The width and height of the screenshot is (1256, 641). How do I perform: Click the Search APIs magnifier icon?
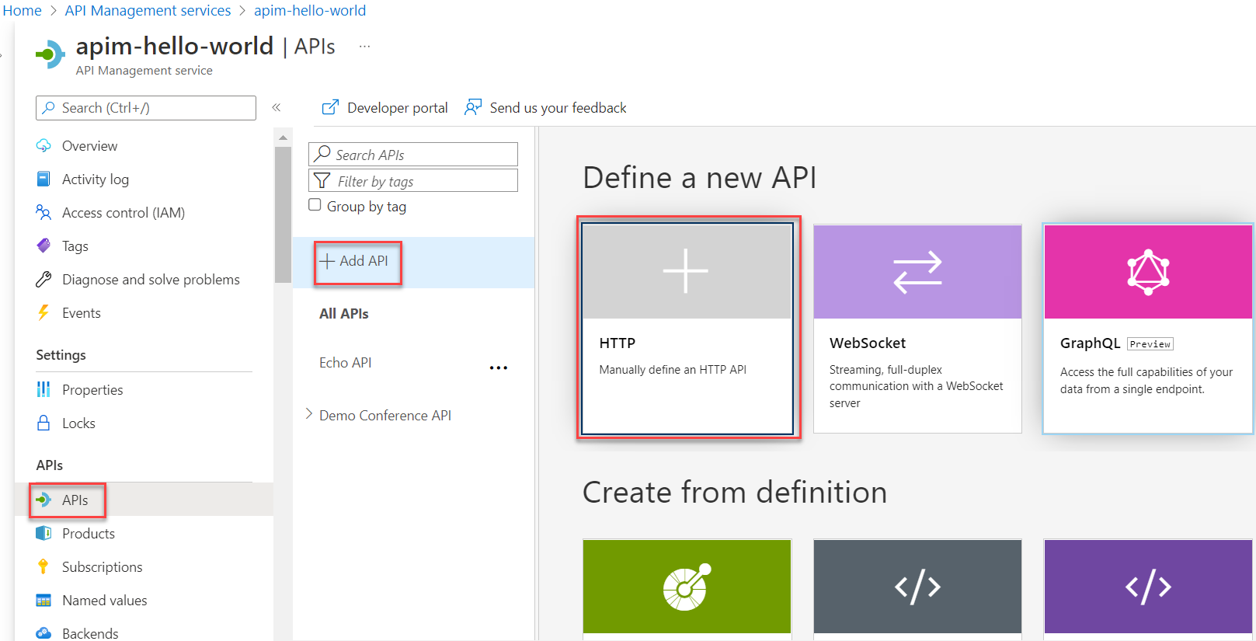(322, 153)
